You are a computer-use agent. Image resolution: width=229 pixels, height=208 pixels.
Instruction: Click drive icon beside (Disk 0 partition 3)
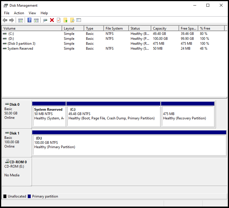pos(5,44)
